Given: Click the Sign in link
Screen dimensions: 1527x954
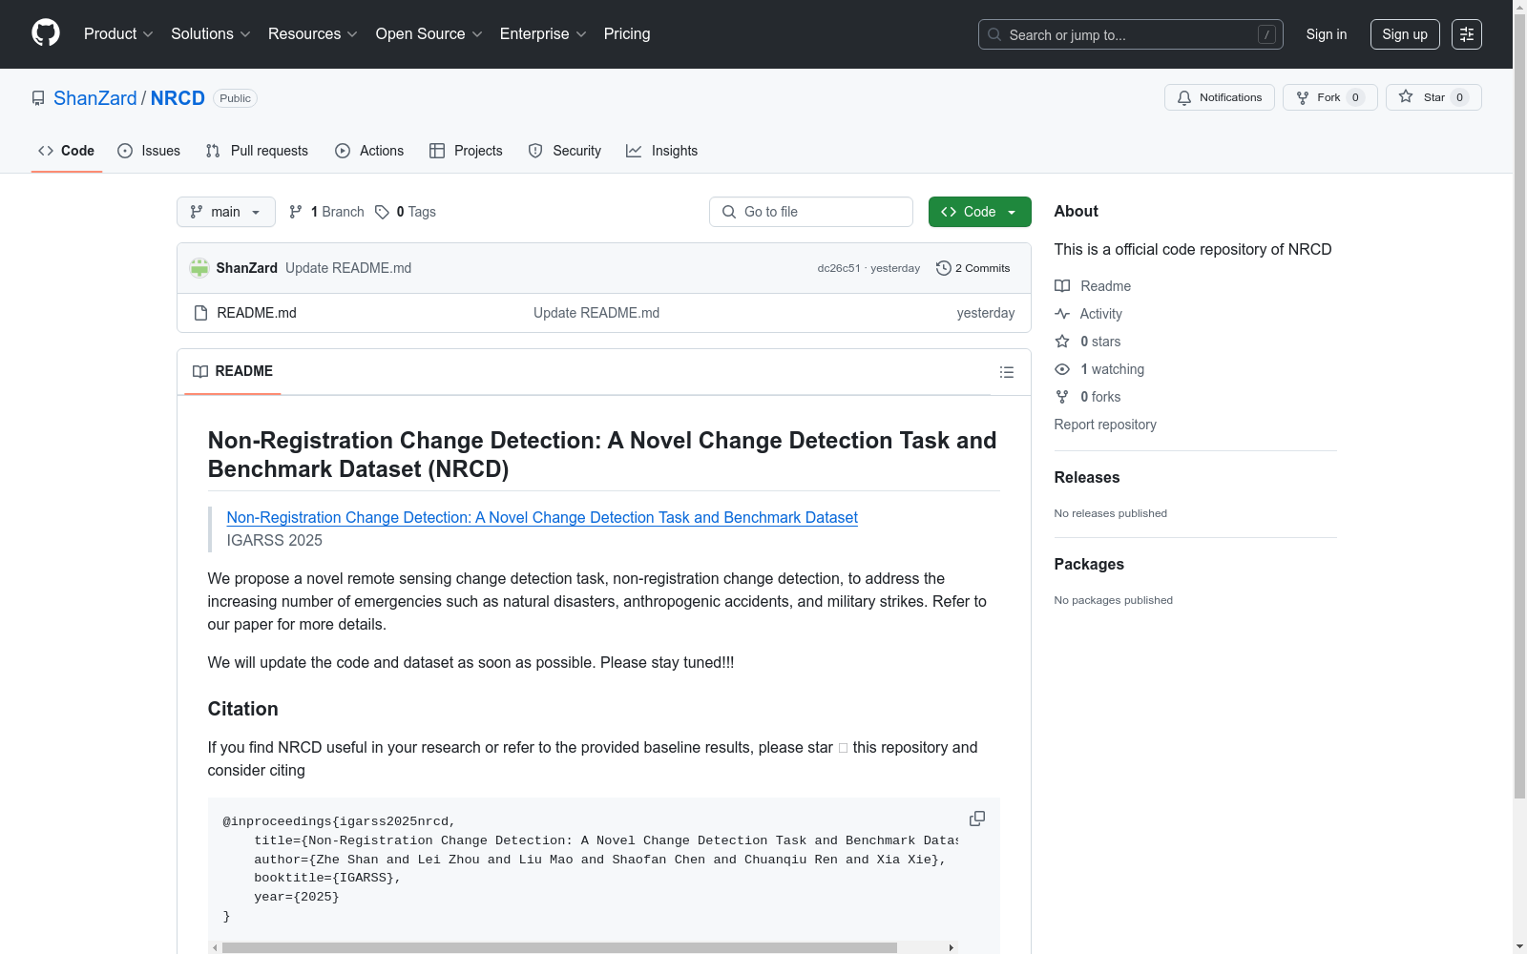Looking at the screenshot, I should 1326,34.
